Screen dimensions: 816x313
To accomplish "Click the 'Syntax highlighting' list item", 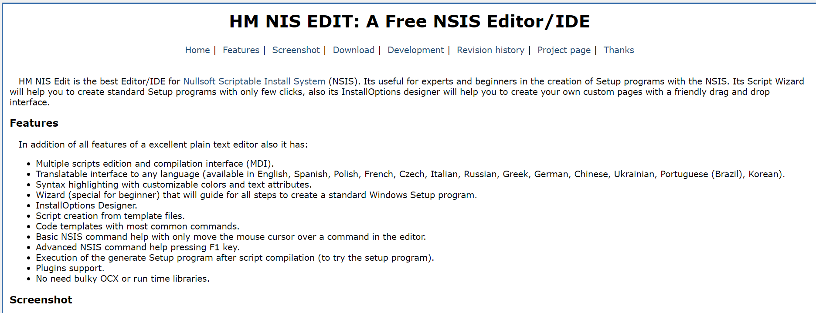I will point(173,185).
